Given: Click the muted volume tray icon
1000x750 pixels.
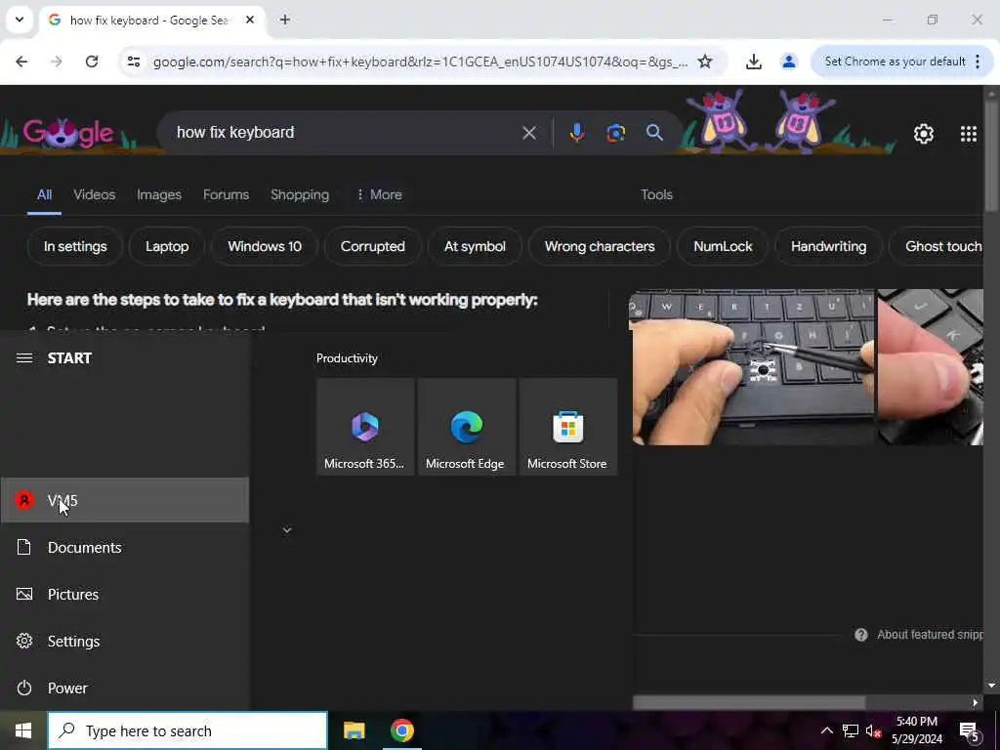Looking at the screenshot, I should coord(872,730).
